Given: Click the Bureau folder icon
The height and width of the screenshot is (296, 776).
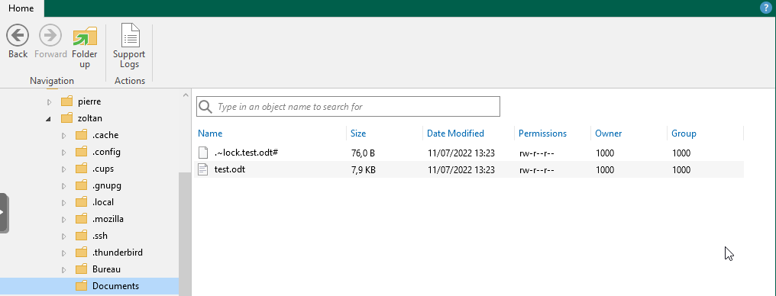Looking at the screenshot, I should pyautogui.click(x=81, y=269).
